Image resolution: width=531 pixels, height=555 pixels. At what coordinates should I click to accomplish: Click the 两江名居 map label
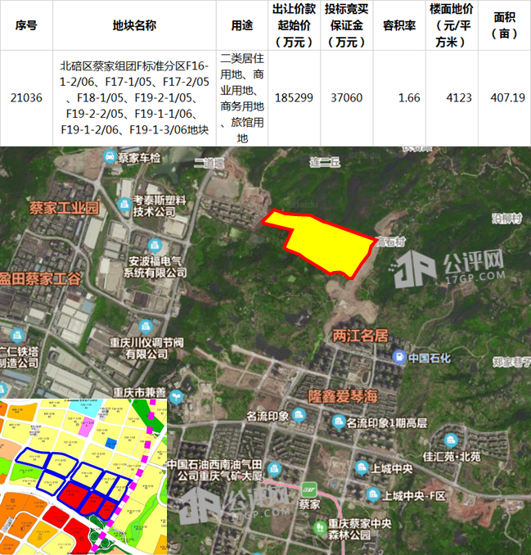point(358,336)
